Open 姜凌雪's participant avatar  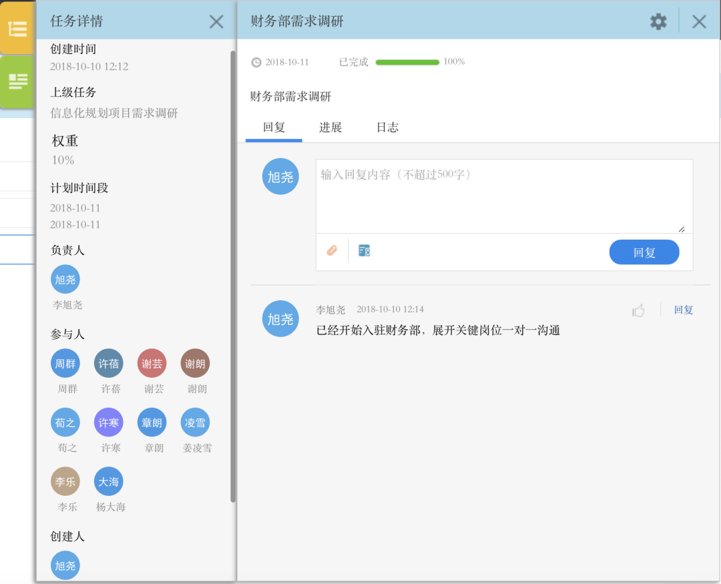pos(195,422)
